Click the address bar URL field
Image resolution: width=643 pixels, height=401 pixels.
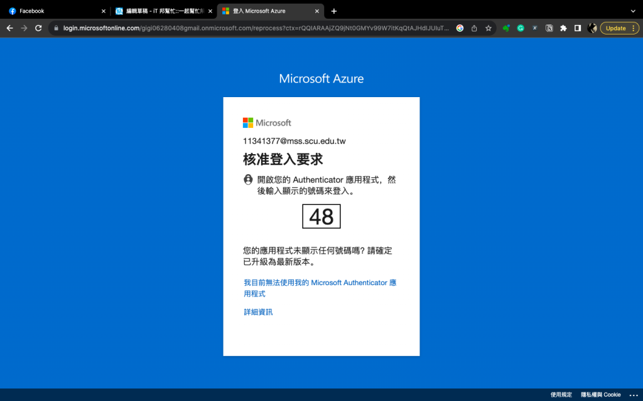[x=256, y=28]
